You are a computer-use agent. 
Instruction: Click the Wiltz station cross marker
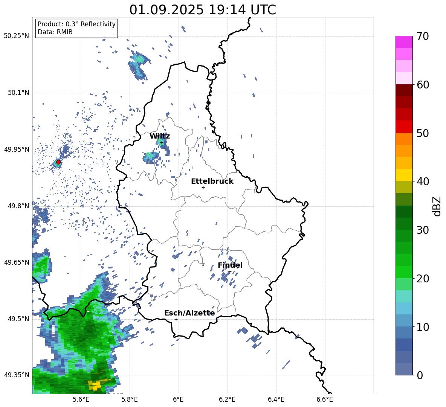pyautogui.click(x=162, y=142)
